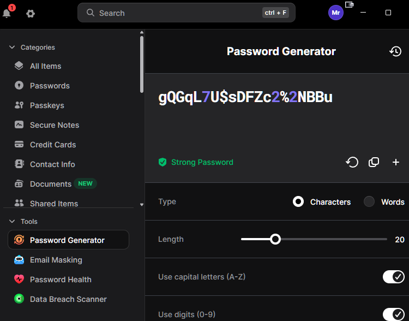409x321 pixels.
Task: Add the generated password as a new item with the plus icon
Action: point(396,162)
